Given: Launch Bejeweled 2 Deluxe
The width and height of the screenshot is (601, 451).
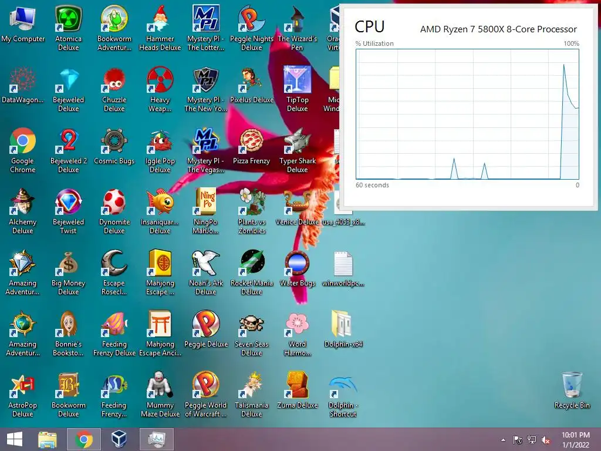Looking at the screenshot, I should [68, 151].
